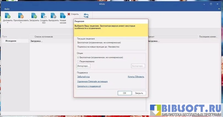Open the Файл menu
The width and height of the screenshot is (223, 117).
(x=7, y=9)
